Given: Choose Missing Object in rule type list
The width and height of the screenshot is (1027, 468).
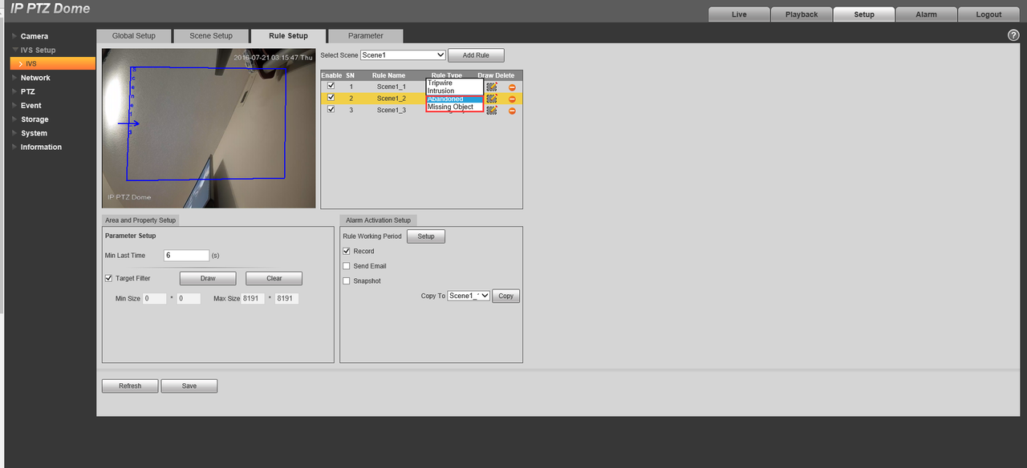Looking at the screenshot, I should 454,107.
